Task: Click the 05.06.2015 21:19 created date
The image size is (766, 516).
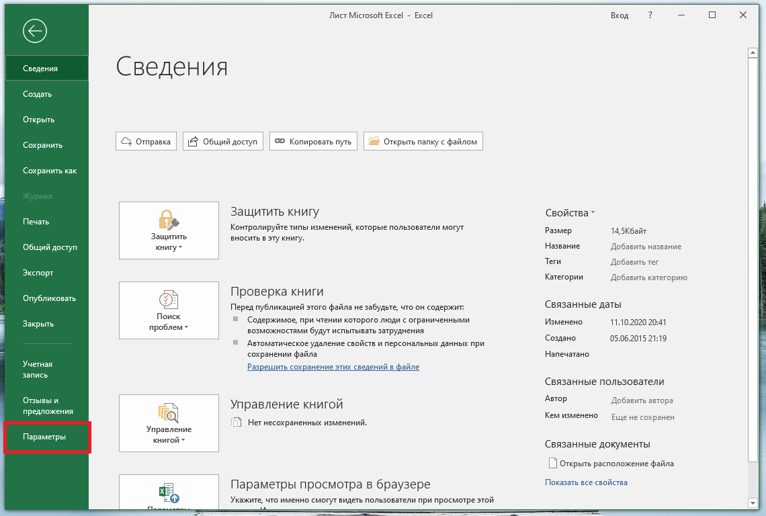Action: [x=638, y=338]
